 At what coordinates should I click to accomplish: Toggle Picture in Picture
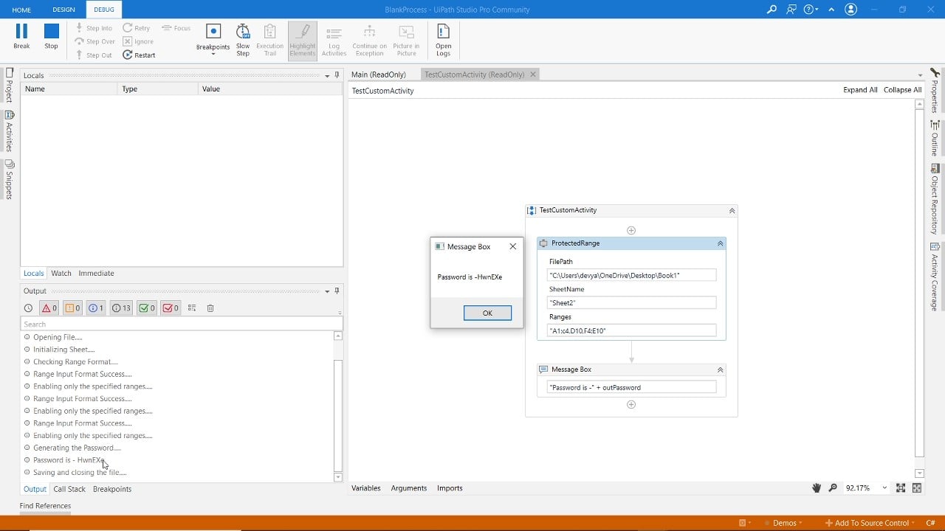pos(406,40)
